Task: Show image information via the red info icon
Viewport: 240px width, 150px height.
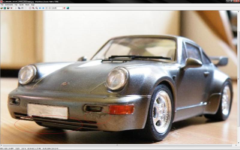Action: (30, 8)
